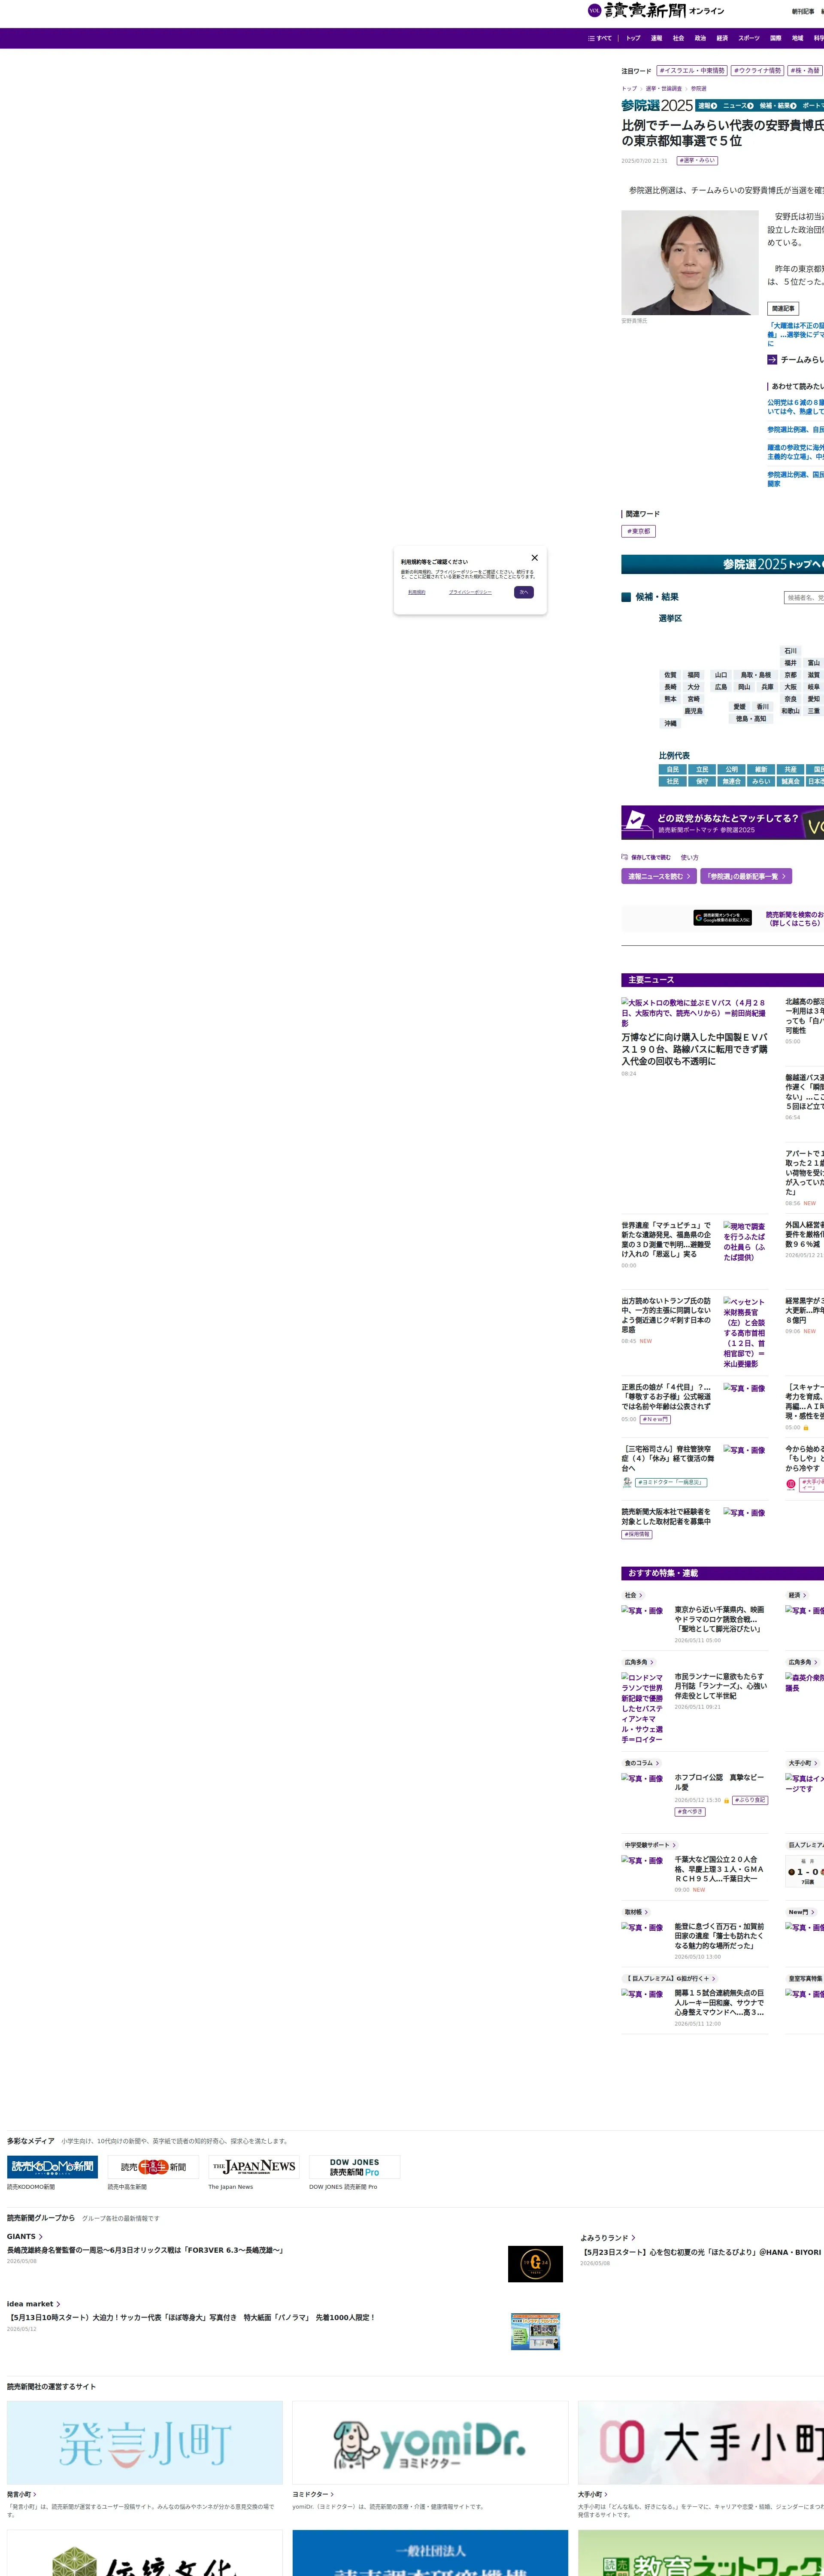Click the 候補・結果 tab in header
Image resolution: width=824 pixels, height=2576 pixels.
click(778, 106)
